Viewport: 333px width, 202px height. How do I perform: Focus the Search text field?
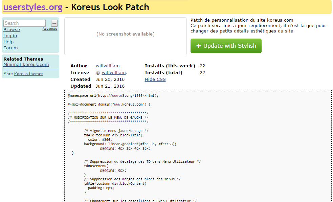[24, 23]
